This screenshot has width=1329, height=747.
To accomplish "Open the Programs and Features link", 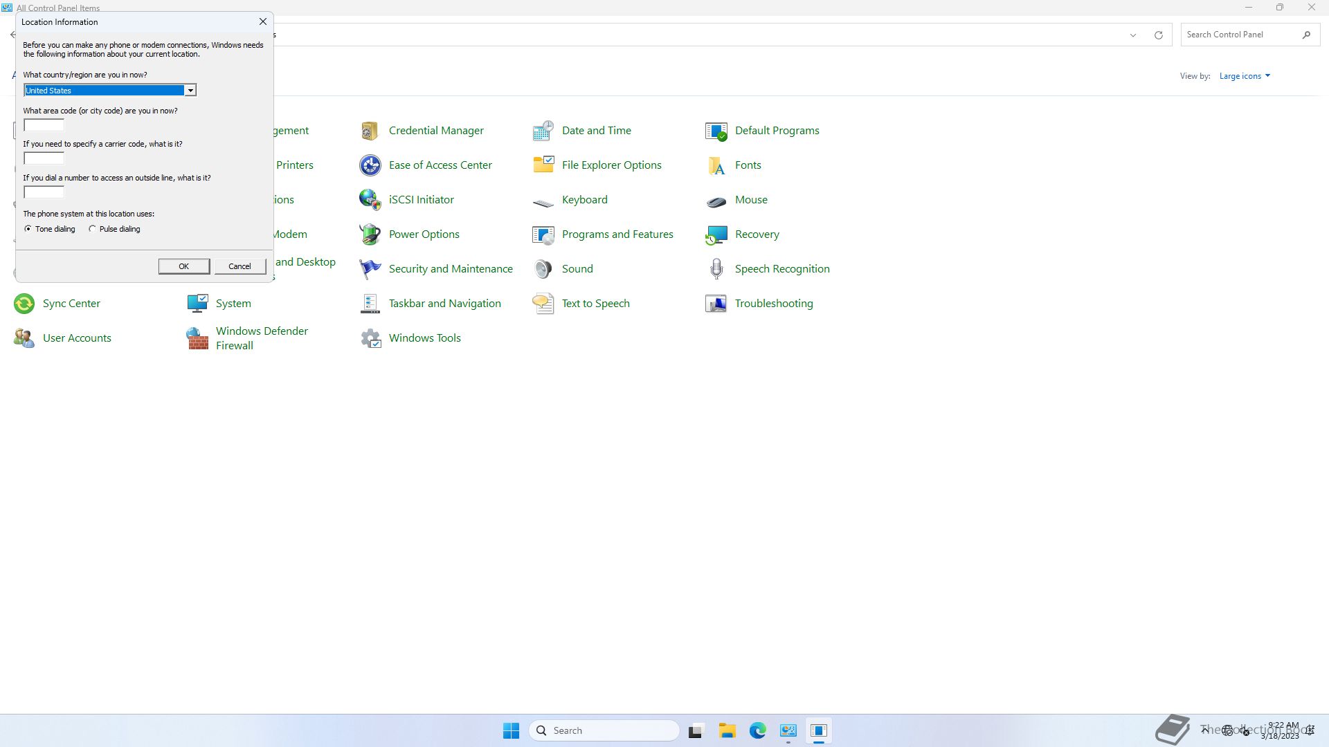I will (617, 234).
